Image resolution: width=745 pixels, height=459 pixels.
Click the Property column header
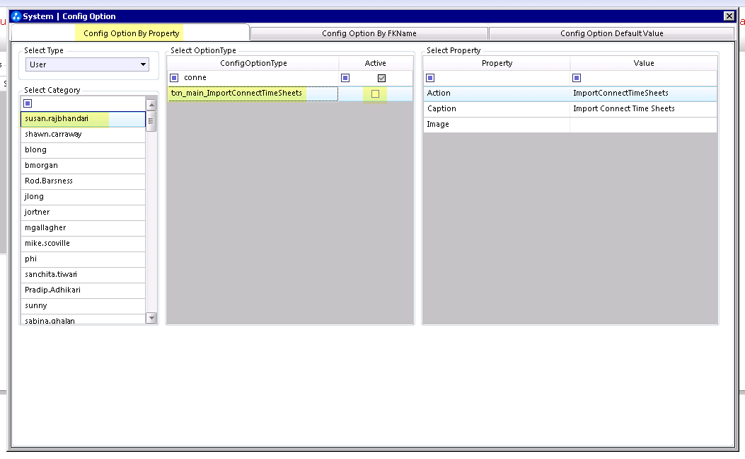click(497, 63)
